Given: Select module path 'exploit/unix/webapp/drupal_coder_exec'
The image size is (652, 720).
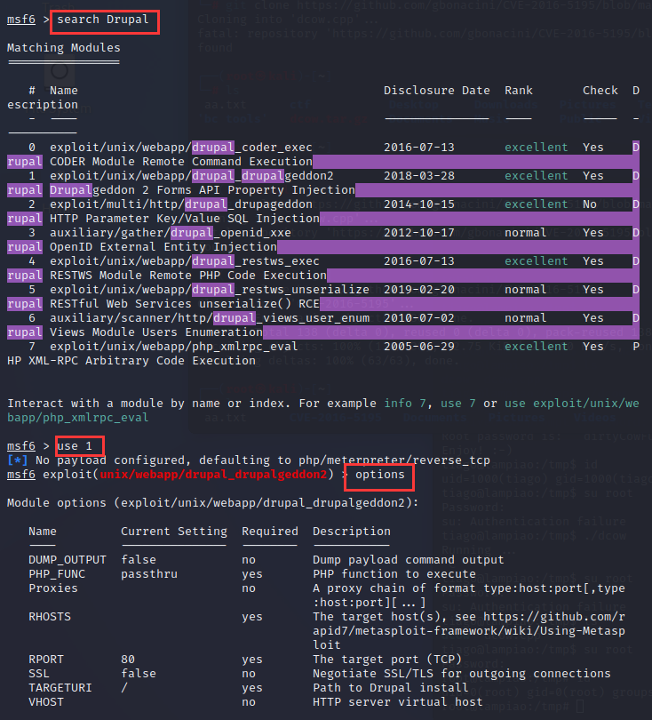Looking at the screenshot, I should [181, 148].
